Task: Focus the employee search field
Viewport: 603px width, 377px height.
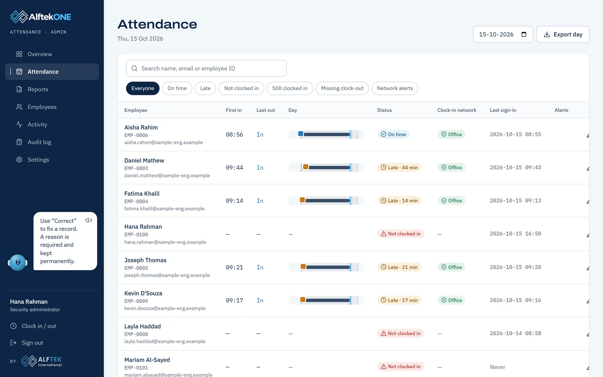Action: (x=206, y=68)
